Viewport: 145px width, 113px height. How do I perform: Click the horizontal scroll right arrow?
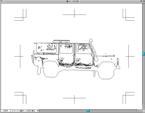click(141, 111)
